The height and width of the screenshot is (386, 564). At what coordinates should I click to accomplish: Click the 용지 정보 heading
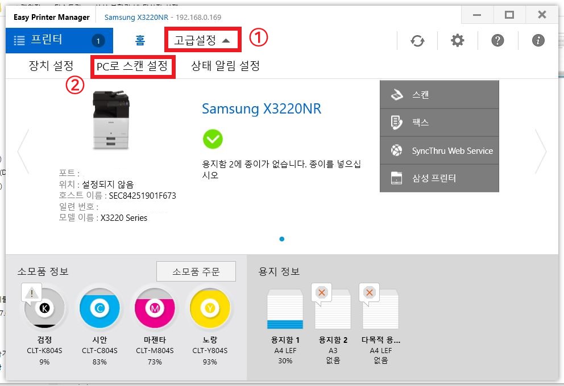coord(279,271)
